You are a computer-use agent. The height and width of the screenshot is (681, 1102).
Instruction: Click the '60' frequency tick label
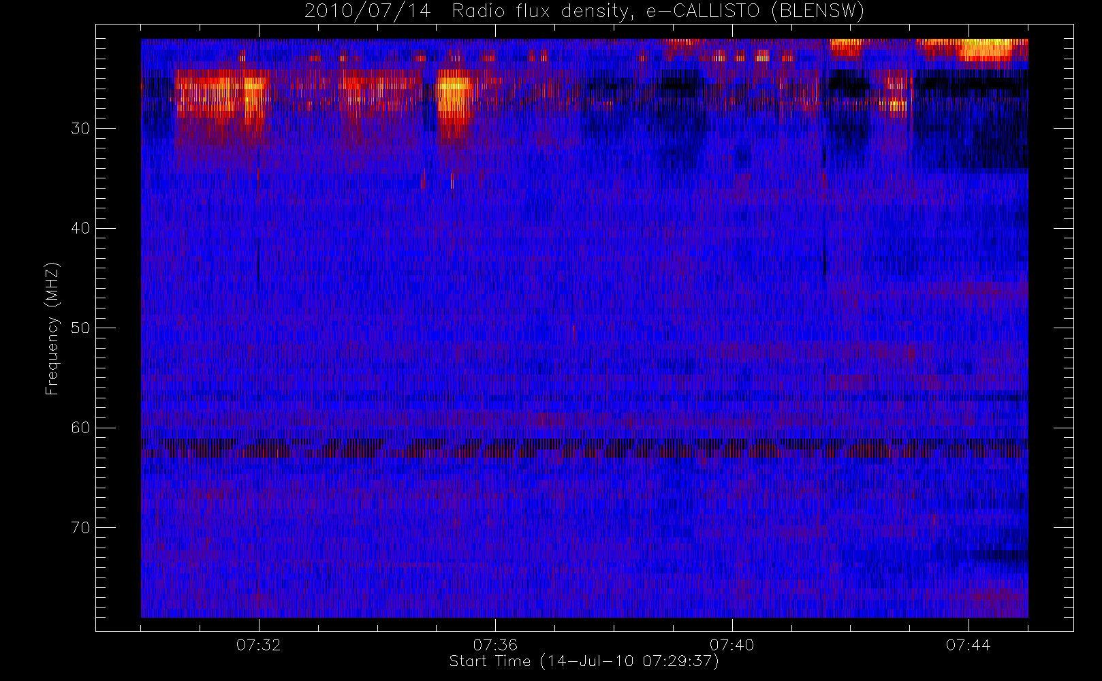[x=80, y=428]
